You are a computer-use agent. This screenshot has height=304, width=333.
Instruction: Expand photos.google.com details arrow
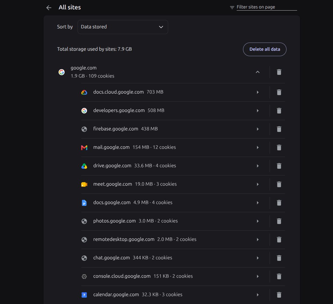click(x=258, y=221)
